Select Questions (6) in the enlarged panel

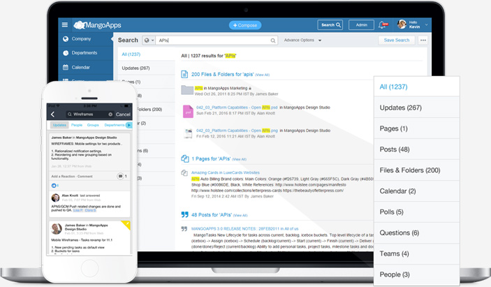coord(417,233)
